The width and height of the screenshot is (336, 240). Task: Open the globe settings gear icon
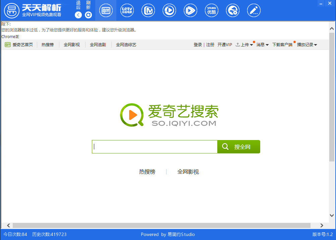click(233, 10)
